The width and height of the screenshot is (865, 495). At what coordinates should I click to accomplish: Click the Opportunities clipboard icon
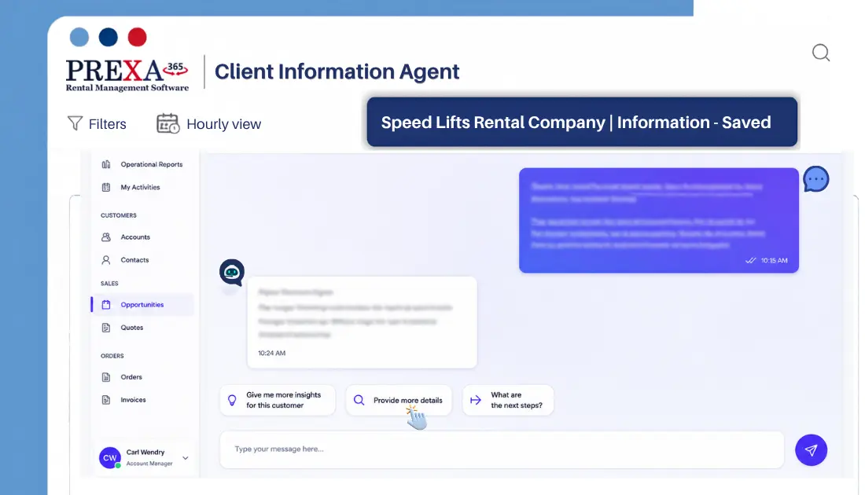(106, 305)
